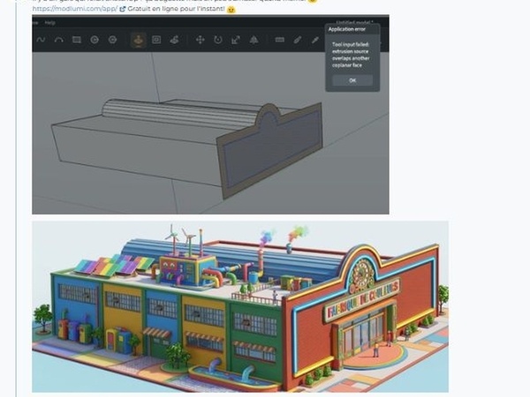Select the offset tool icon
Viewport: 530px width, 397px height.
coord(156,40)
